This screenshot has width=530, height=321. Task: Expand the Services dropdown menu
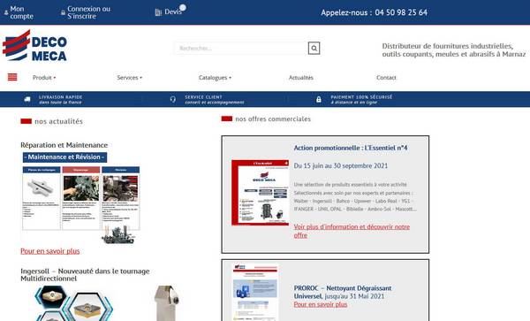130,78
